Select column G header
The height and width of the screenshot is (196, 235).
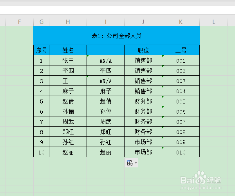[42, 22]
